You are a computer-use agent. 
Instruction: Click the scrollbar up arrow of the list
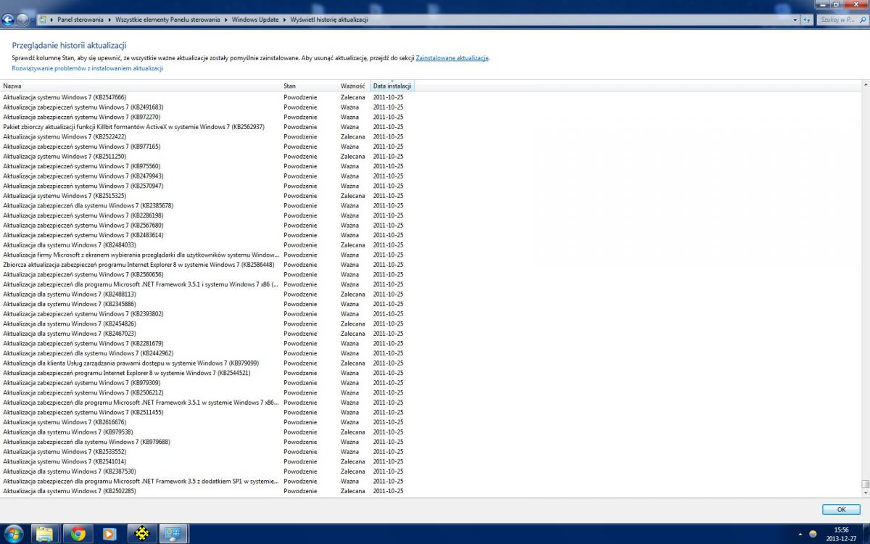pos(865,84)
